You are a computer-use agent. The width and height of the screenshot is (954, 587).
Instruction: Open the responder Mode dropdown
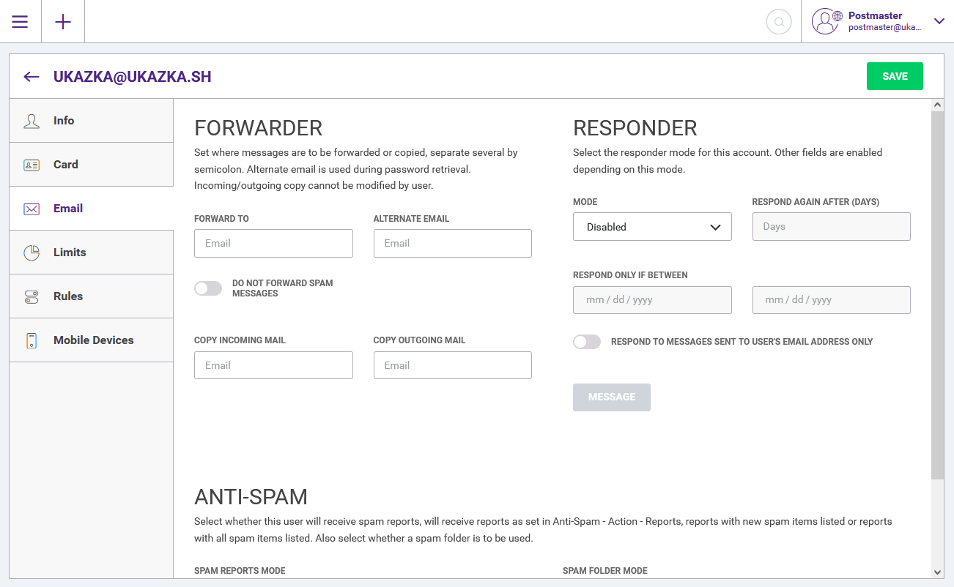(652, 227)
